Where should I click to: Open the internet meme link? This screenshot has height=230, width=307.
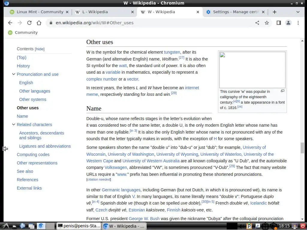[x=192, y=88]
